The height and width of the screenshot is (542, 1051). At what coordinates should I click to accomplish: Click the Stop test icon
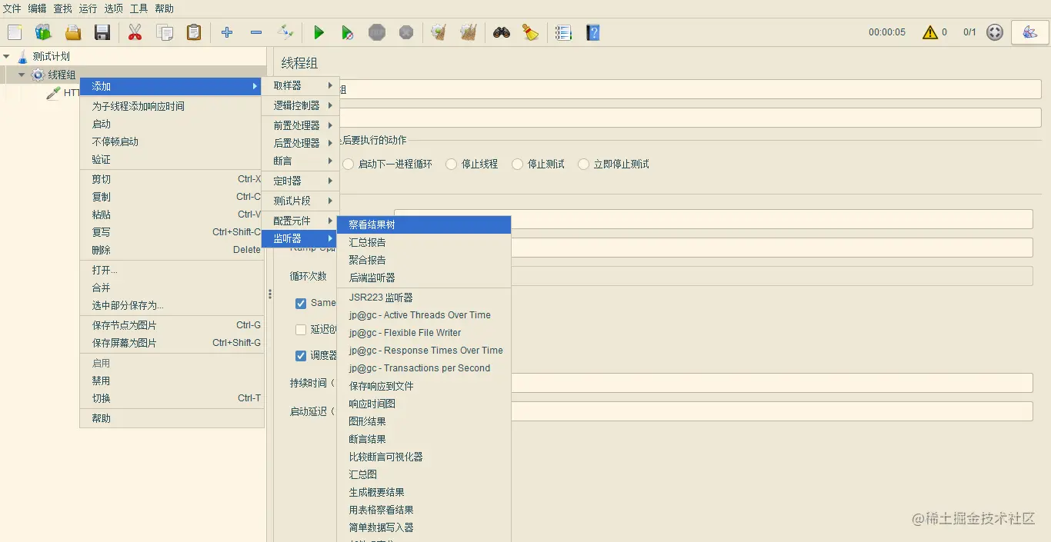tap(376, 32)
